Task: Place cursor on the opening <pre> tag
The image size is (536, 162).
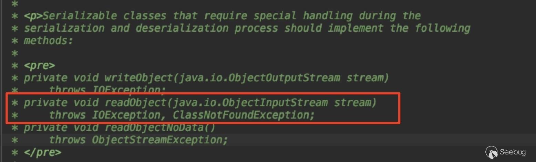Action: [x=39, y=65]
